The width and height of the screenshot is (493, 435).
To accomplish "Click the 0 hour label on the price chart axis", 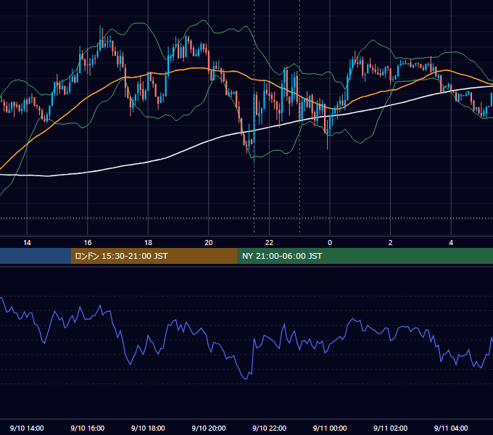I will (x=330, y=243).
